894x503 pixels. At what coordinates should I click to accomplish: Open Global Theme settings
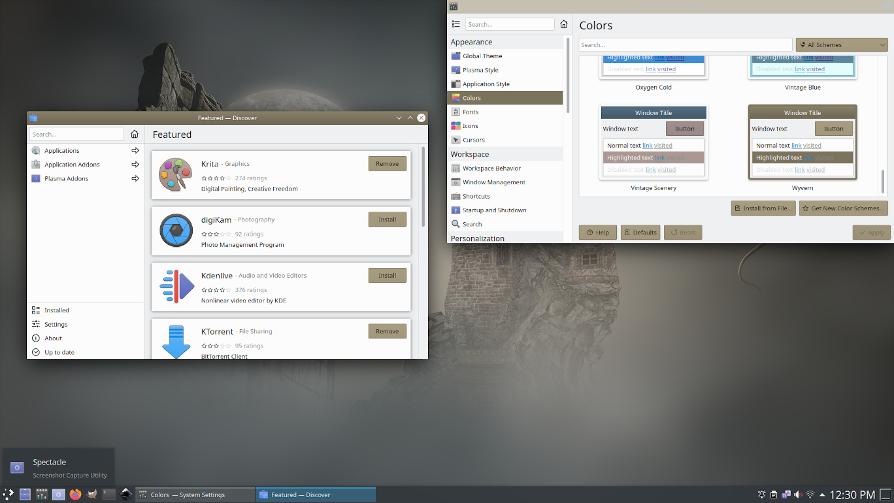(505, 56)
